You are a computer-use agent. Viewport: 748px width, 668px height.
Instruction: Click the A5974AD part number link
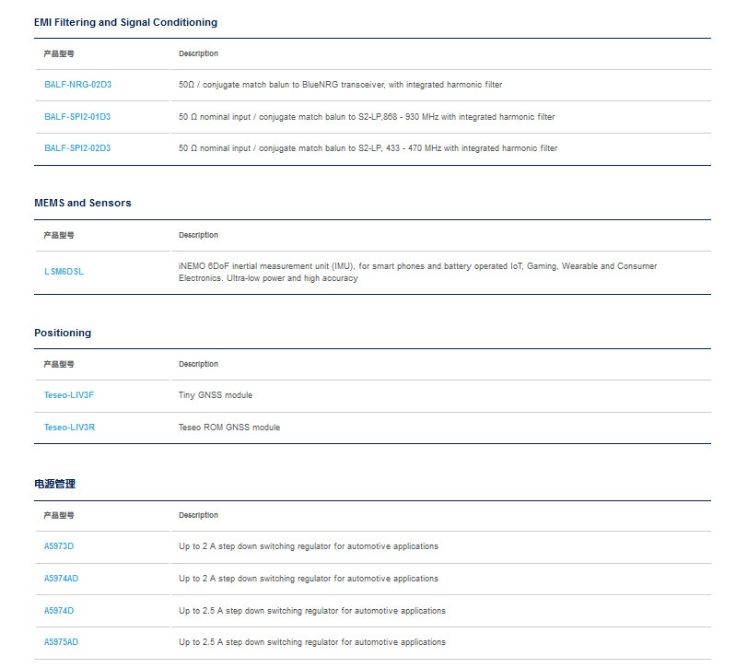point(61,579)
